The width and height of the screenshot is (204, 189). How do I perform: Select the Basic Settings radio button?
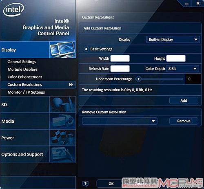(86, 49)
